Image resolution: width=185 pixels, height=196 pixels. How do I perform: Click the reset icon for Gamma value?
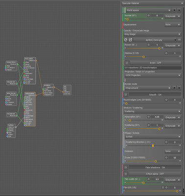[166, 53]
